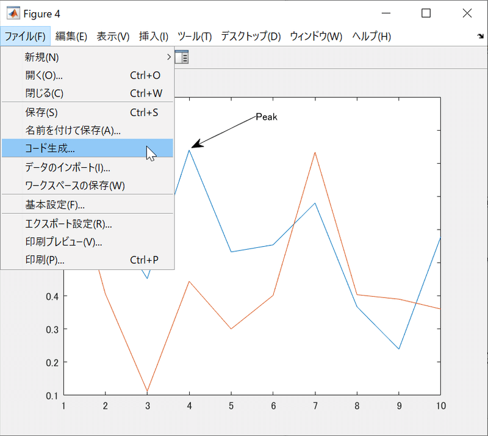
Task: Expand the 新規(N) submenu
Action: click(87, 57)
